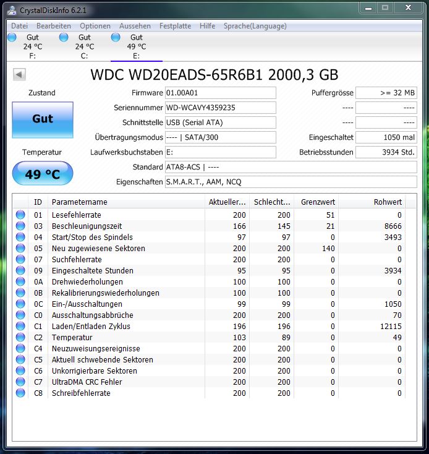Sort by the Parametername column header
Viewport: 429px width, 454px height.
click(127, 202)
